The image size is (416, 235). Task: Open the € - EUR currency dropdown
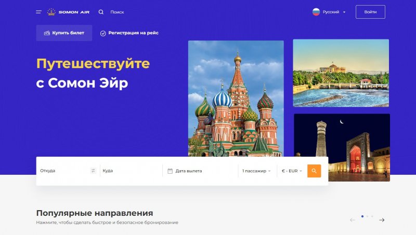tap(292, 171)
